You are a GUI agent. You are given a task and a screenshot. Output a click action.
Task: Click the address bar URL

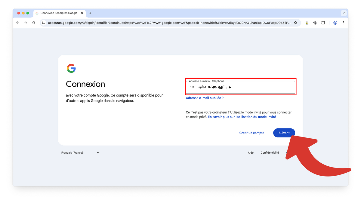(169, 23)
